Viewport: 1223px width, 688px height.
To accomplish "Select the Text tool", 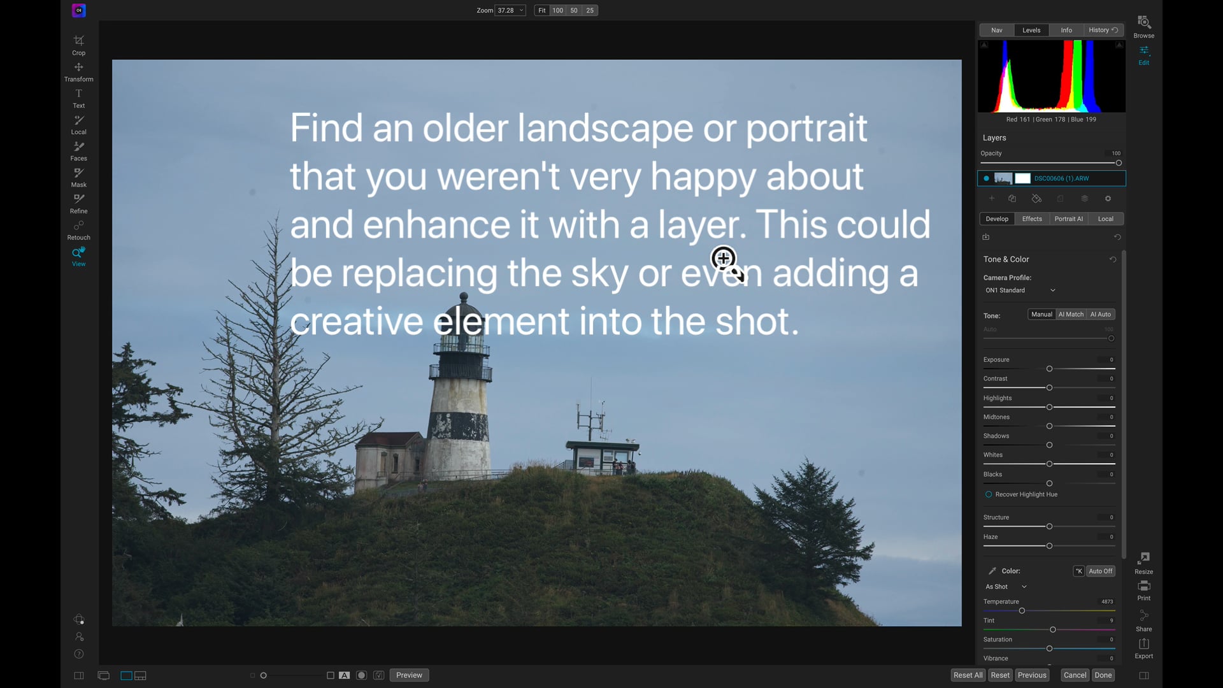I will coord(78,98).
